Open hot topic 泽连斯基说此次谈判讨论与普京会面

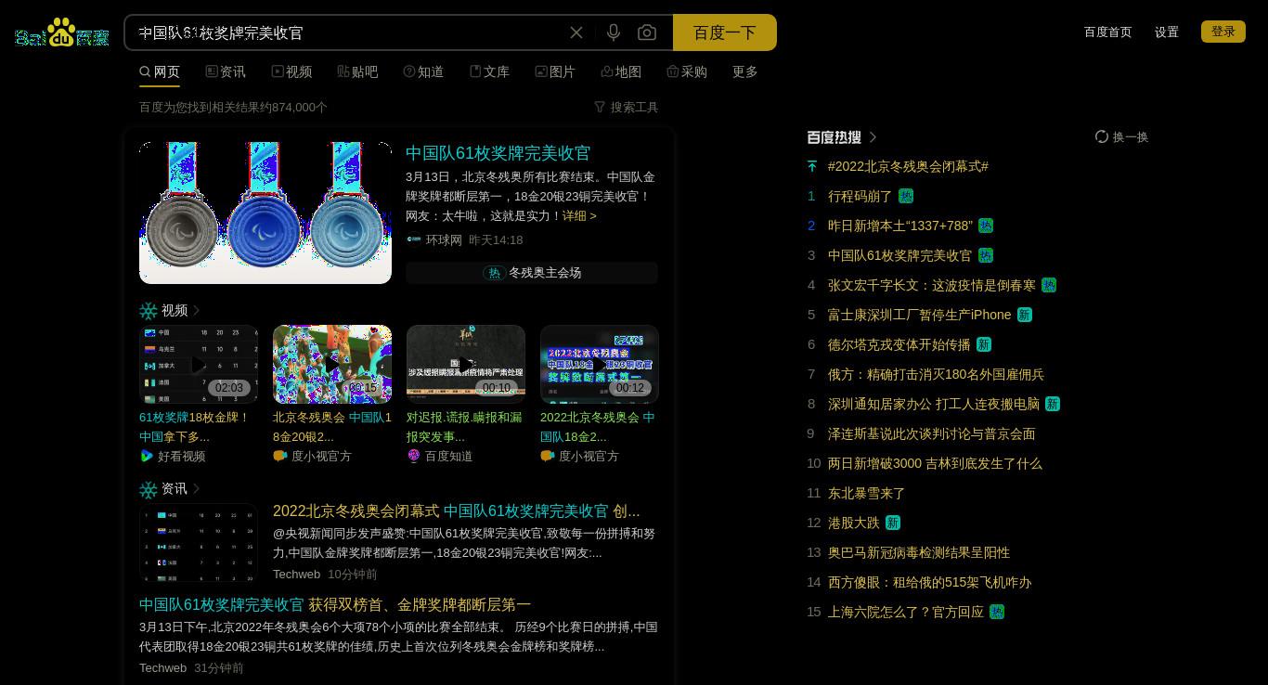pos(932,433)
